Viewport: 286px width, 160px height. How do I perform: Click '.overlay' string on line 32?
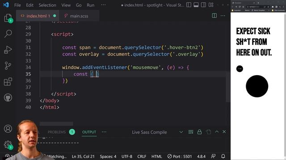(x=187, y=54)
